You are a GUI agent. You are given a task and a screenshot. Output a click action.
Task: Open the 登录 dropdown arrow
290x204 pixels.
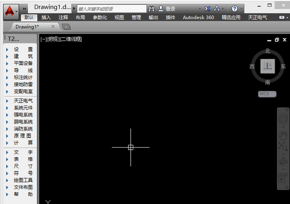point(200,9)
